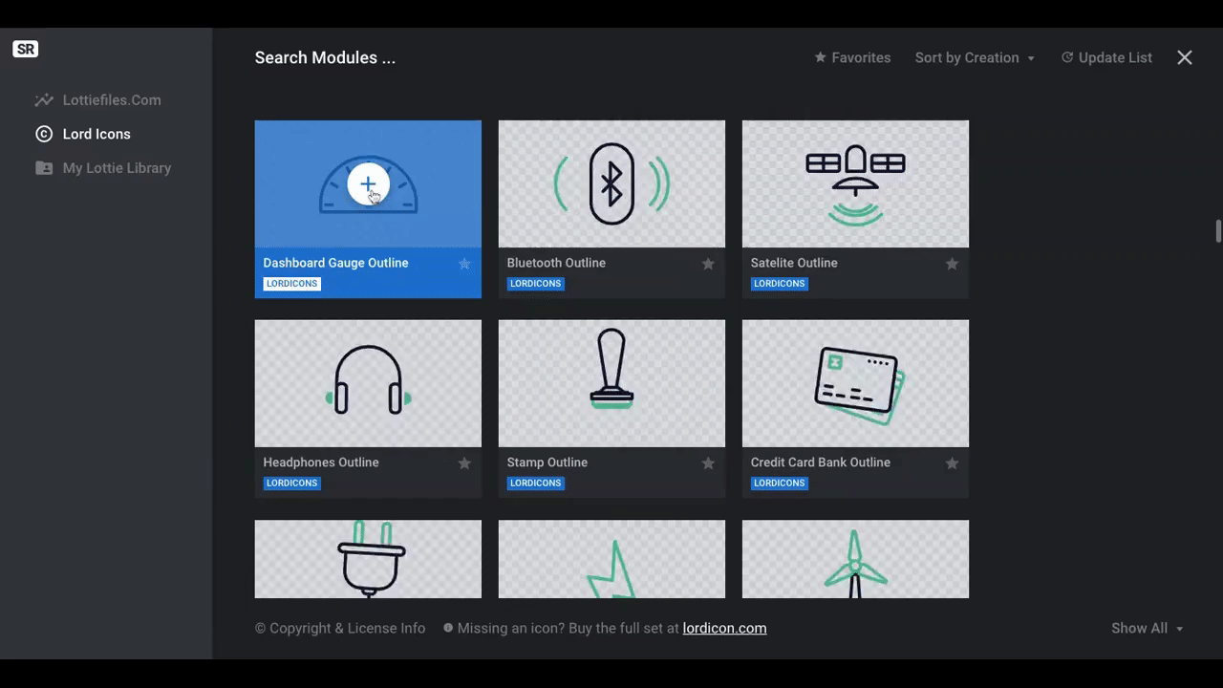Favorite the Headphones Outline module

pos(464,463)
